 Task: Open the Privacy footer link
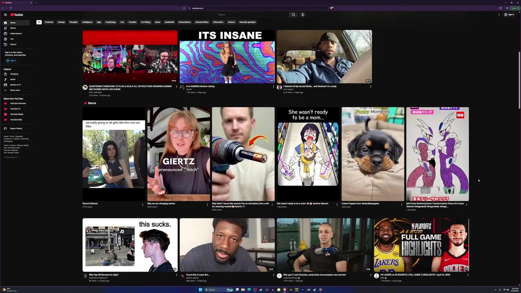pyautogui.click(x=13, y=145)
